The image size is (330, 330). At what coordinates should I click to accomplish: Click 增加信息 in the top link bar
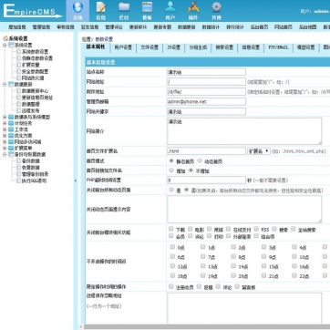point(17,27)
